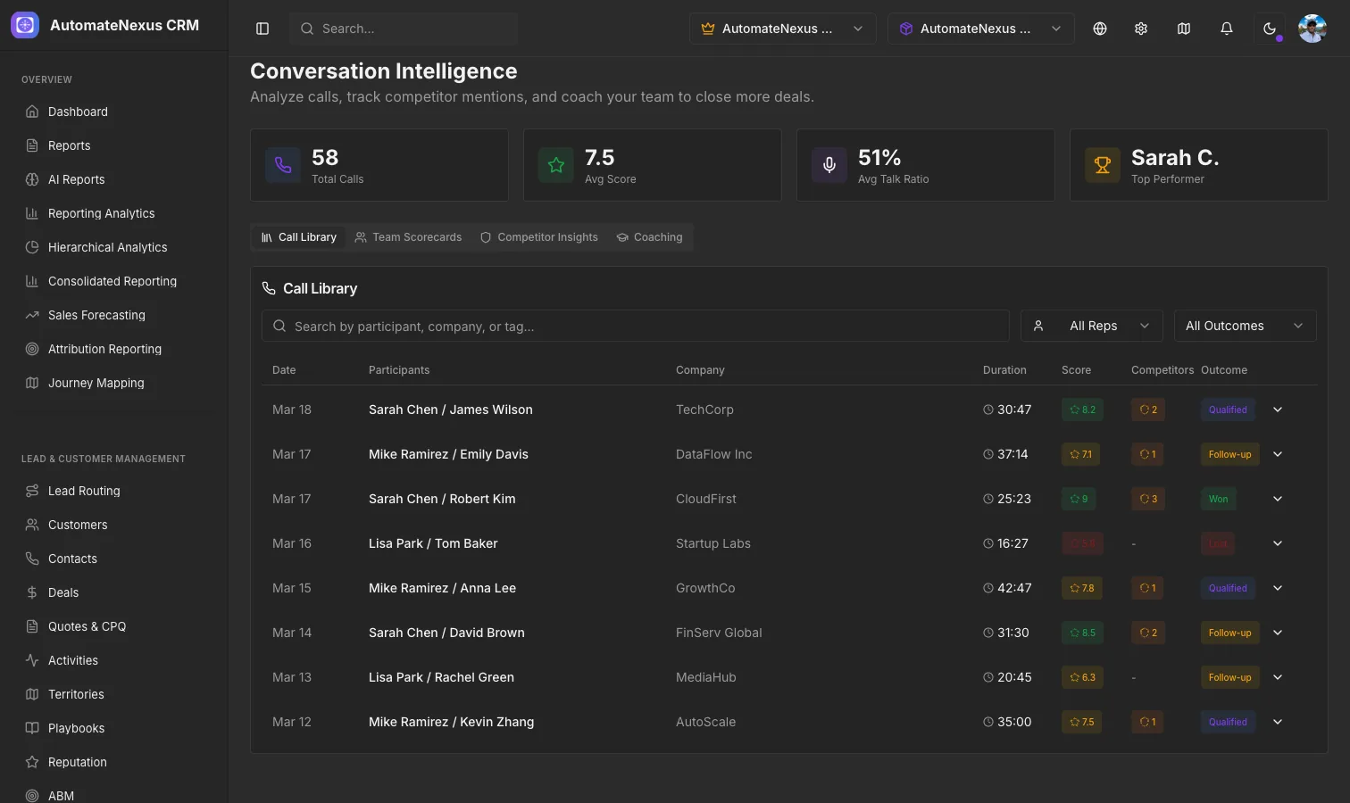Open the language globe icon
1350x803 pixels.
coord(1100,29)
